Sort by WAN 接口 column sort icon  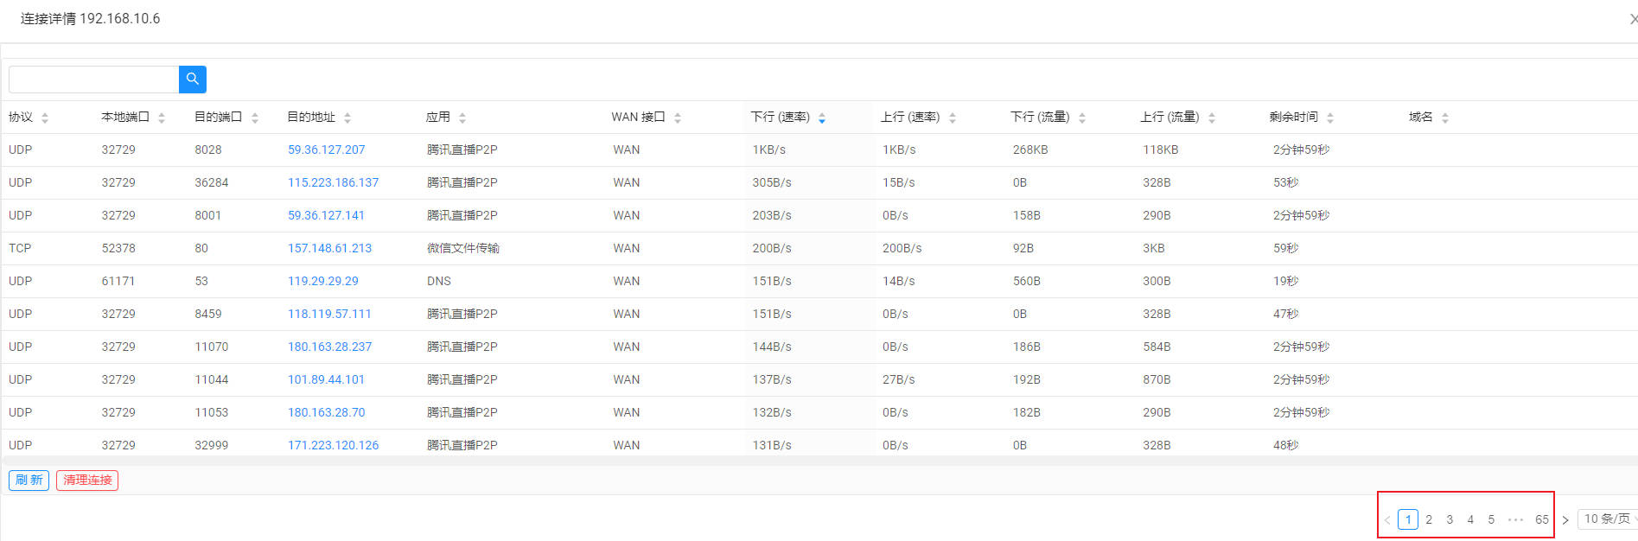(x=678, y=118)
